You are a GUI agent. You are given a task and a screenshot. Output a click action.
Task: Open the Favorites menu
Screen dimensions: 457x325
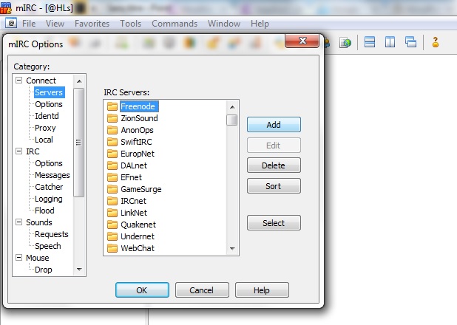click(92, 24)
